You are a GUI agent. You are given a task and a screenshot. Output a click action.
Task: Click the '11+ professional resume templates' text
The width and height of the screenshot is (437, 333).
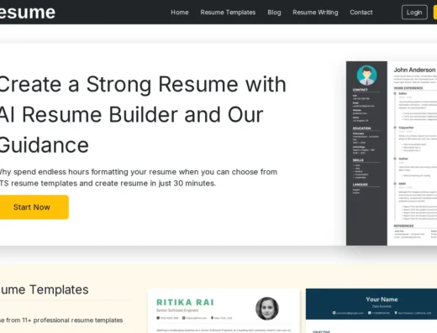[x=72, y=320]
